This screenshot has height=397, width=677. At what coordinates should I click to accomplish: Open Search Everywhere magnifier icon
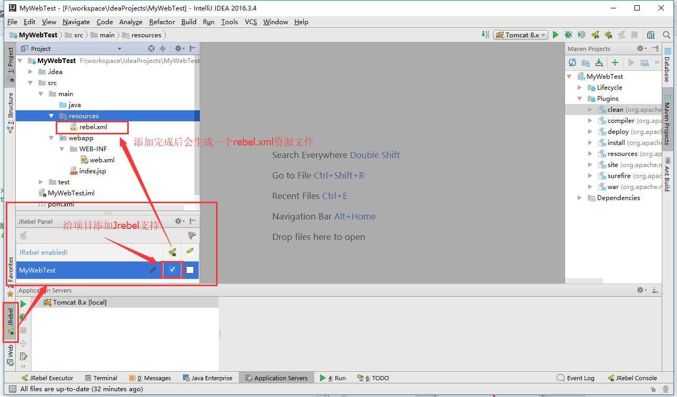[x=666, y=35]
